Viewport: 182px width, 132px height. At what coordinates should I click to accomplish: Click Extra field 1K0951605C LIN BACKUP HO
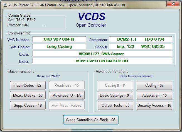pyautogui.click(x=102, y=61)
